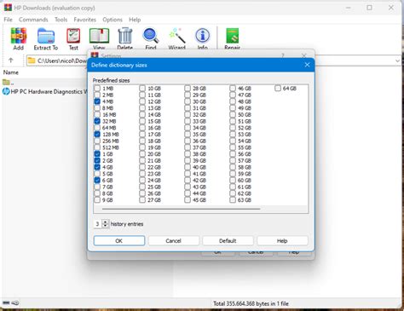Check the 1 MB size checkbox
This screenshot has width=404, height=311.
[97, 89]
